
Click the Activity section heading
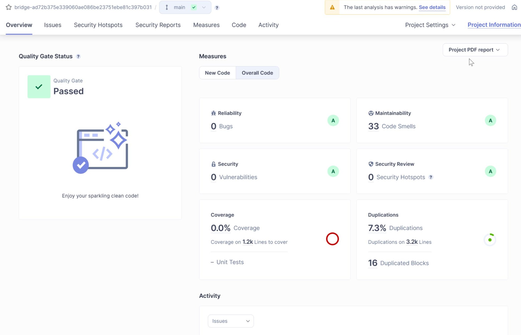pos(209,296)
